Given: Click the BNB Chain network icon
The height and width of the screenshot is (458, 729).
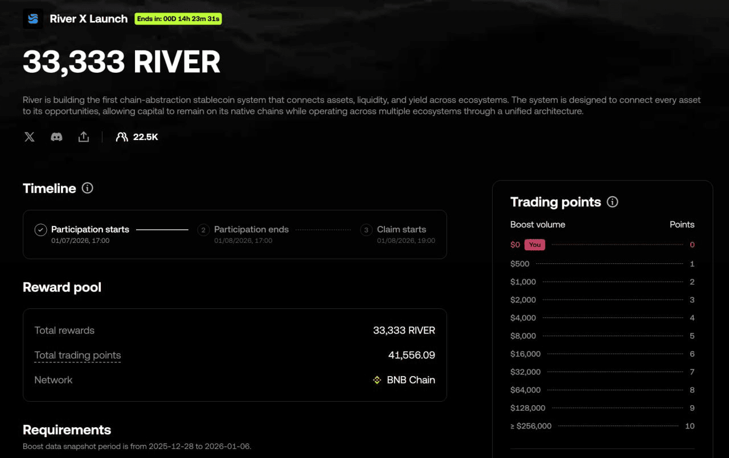Looking at the screenshot, I should point(376,380).
